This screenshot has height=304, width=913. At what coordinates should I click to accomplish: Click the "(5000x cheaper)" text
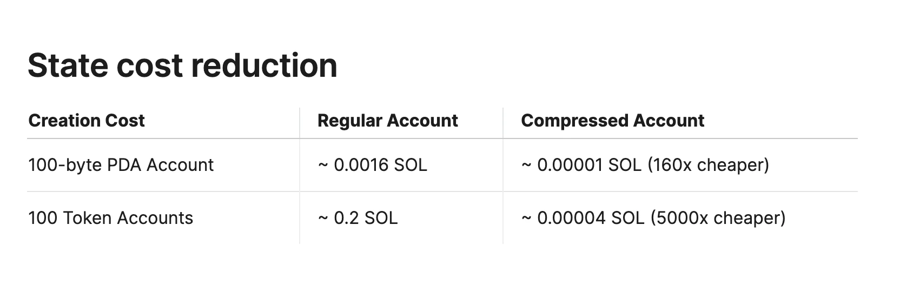point(718,218)
